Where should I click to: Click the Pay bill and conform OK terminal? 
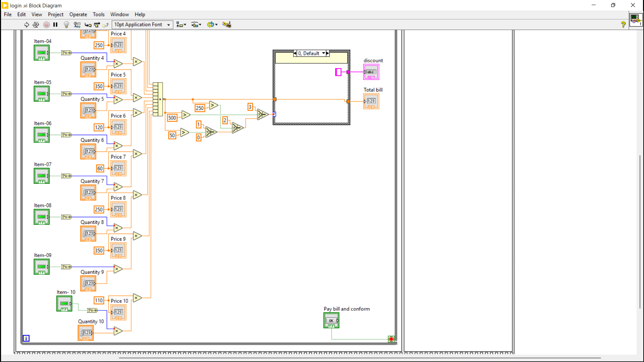tap(331, 320)
